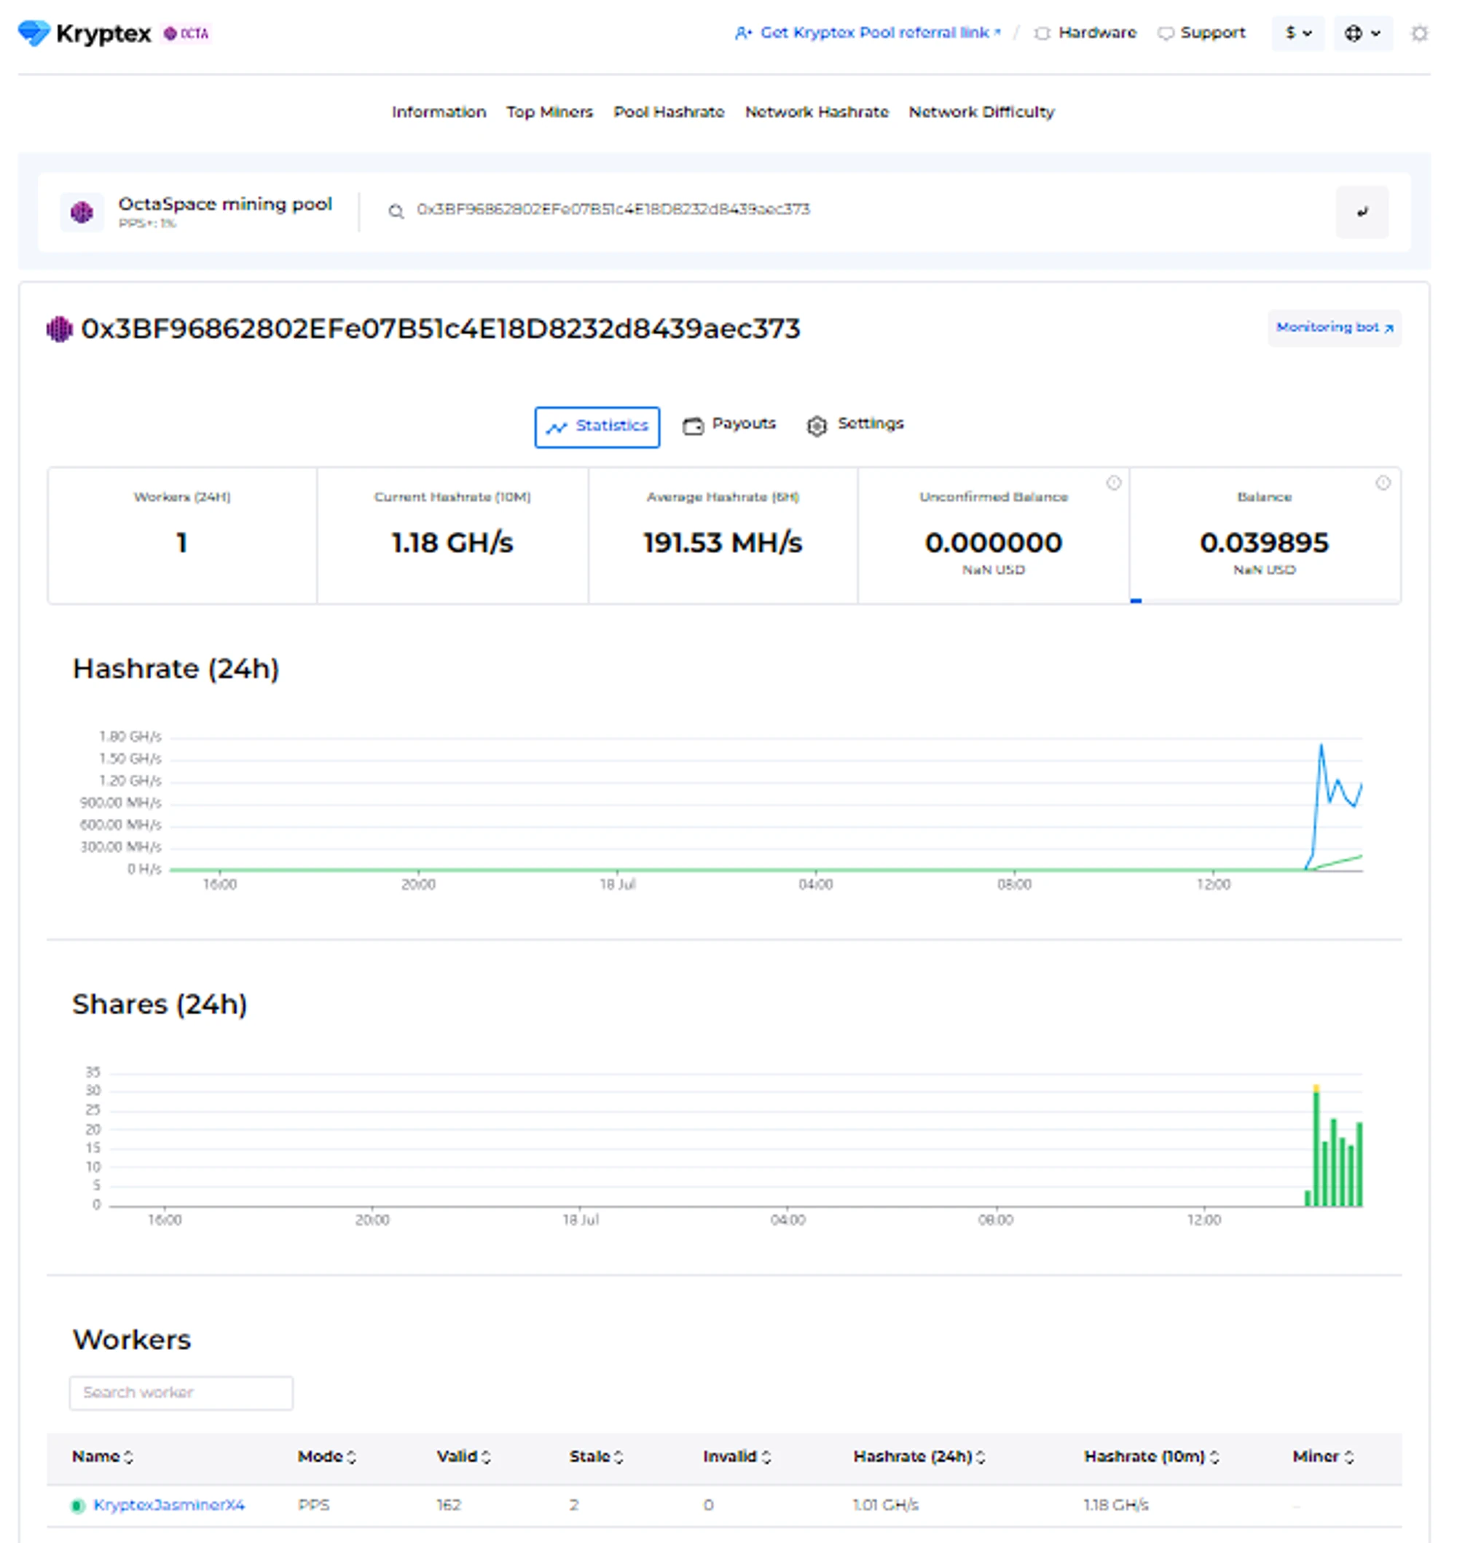The height and width of the screenshot is (1543, 1457).
Task: Click the search magnifier icon
Action: point(396,211)
